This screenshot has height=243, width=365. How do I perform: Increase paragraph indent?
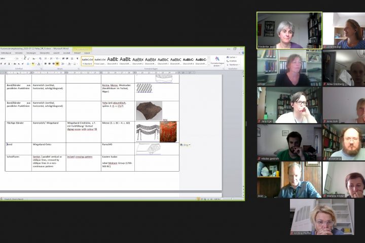click(x=67, y=59)
